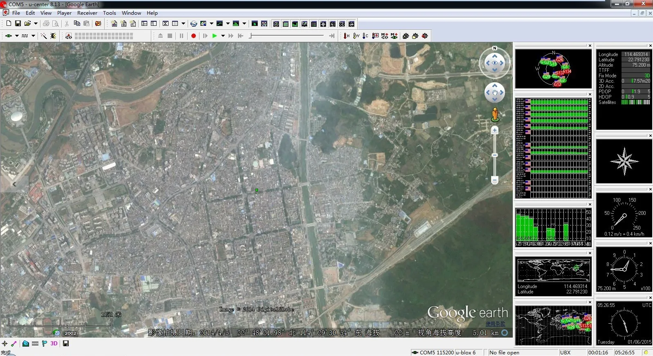Expand the map view dropdown arrow
This screenshot has width=653, height=356.
pos(211,24)
